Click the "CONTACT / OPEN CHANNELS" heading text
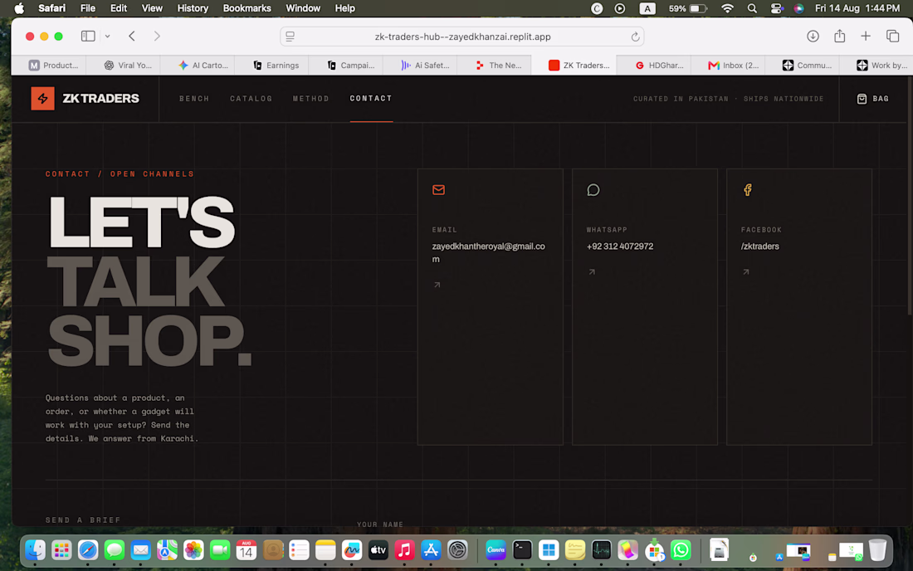 point(120,173)
